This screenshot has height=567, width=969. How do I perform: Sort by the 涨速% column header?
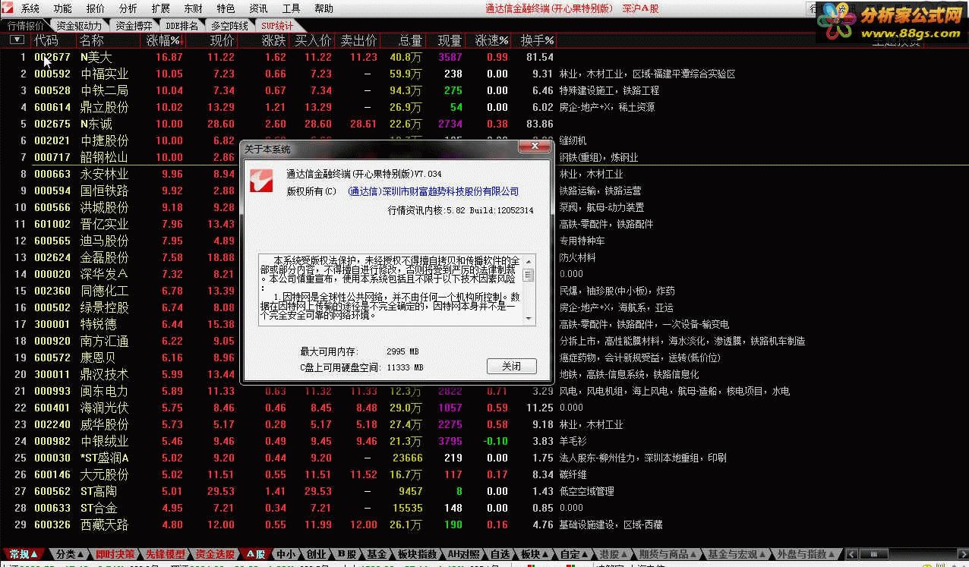click(x=492, y=40)
